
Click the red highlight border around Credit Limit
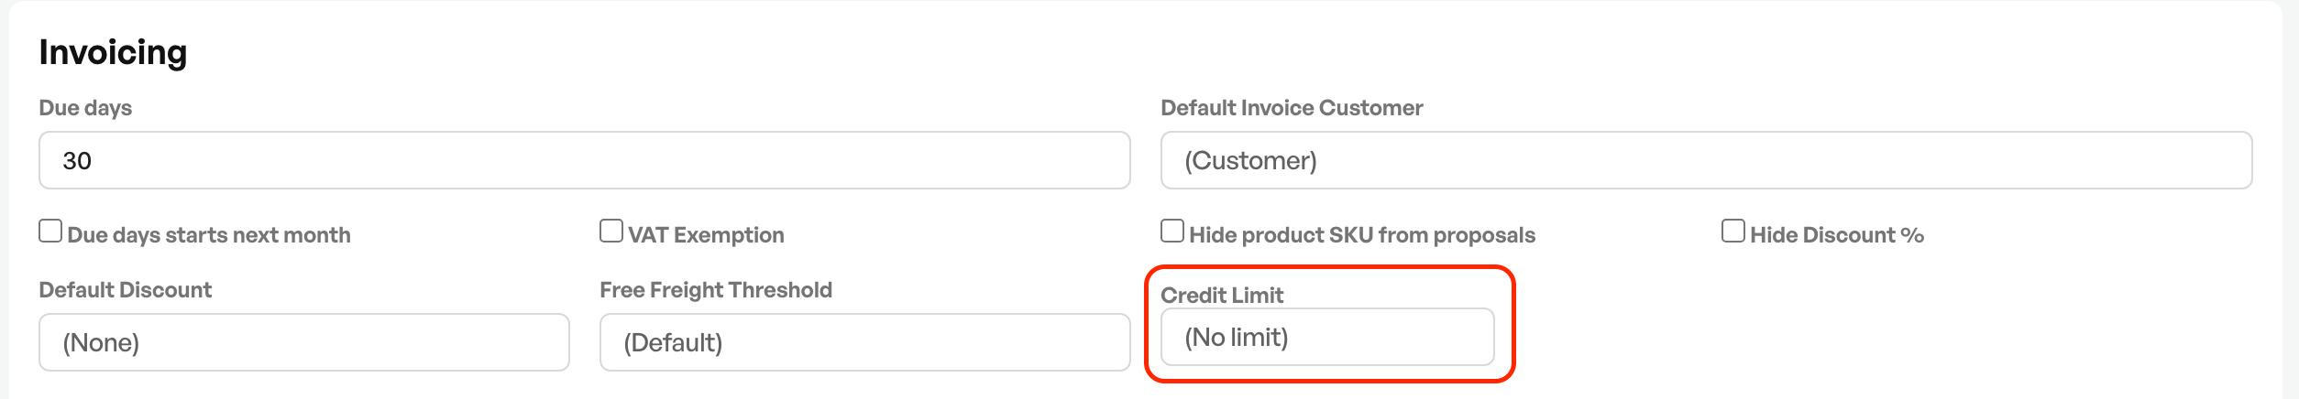tap(1330, 268)
